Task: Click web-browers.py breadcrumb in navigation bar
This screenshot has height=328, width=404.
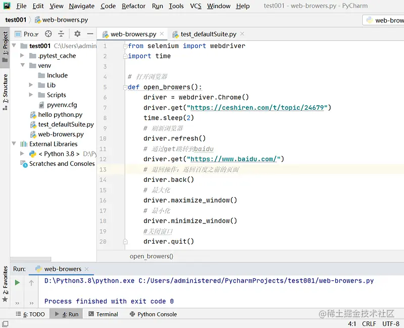Action: point(61,20)
